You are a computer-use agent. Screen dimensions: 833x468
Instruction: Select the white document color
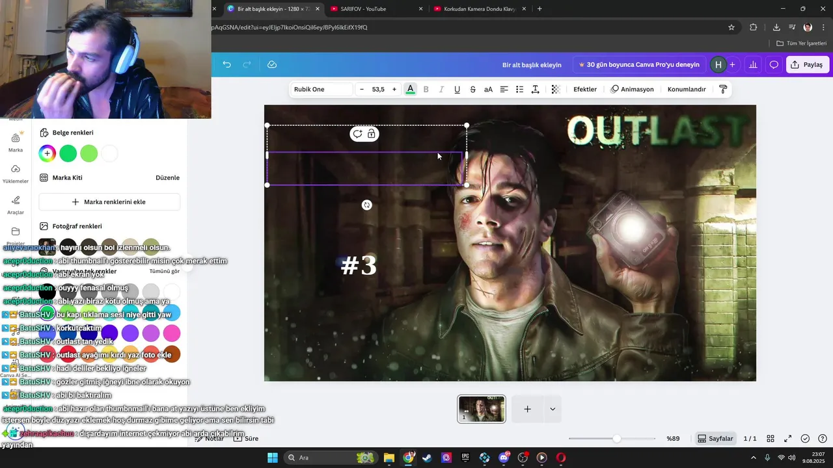(110, 153)
